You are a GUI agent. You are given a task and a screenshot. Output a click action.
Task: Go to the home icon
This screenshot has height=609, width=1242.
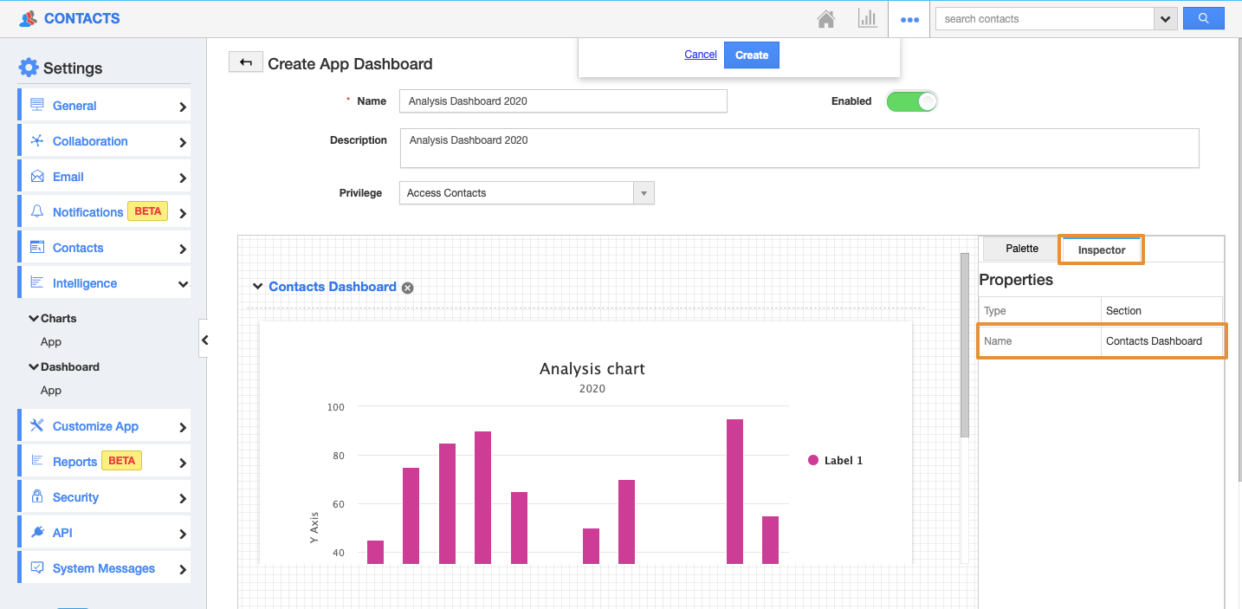pyautogui.click(x=826, y=18)
